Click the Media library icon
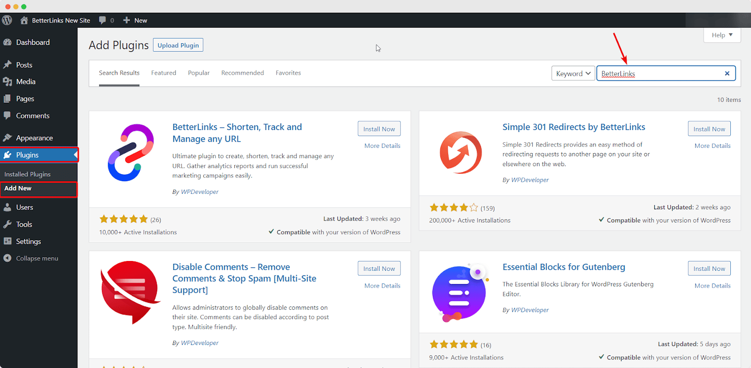This screenshot has width=751, height=368. pos(8,82)
